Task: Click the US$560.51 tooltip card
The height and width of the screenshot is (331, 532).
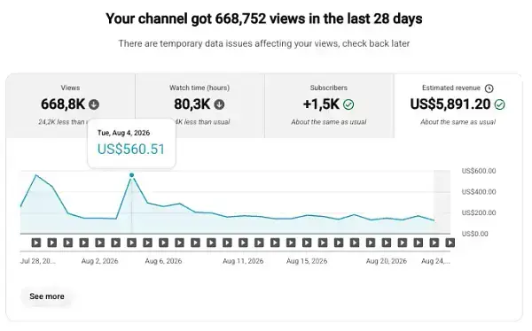Action: click(131, 143)
